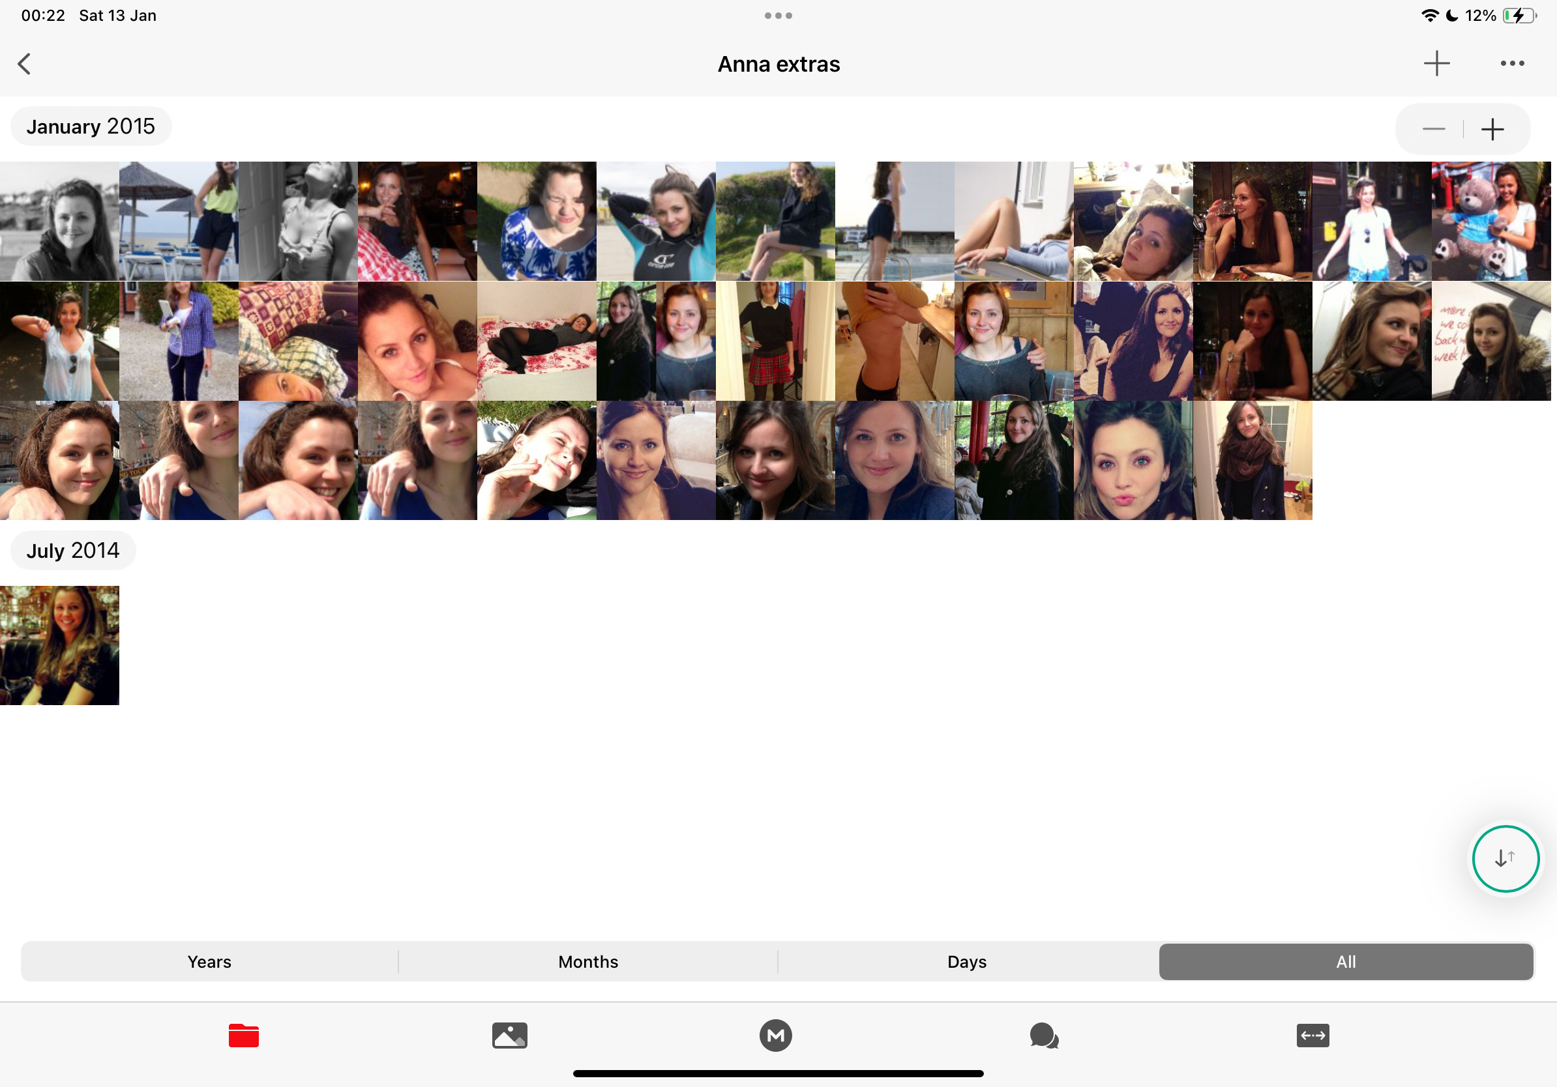Select the All view segment
1557x1087 pixels.
pos(1345,961)
